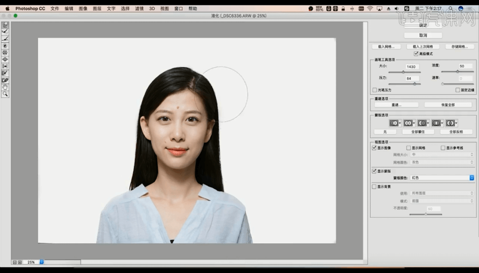
Task: Open the first mask option dropdown arrow
Action: pyautogui.click(x=400, y=123)
